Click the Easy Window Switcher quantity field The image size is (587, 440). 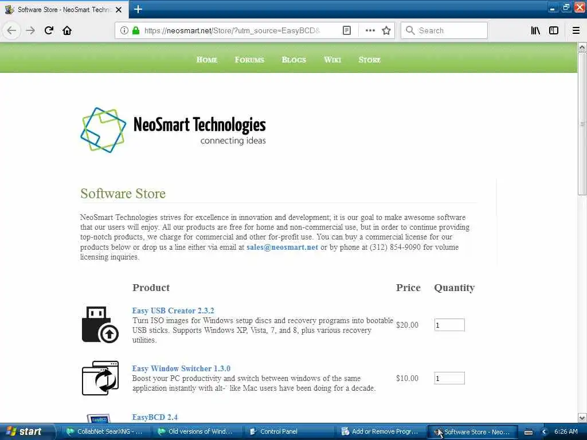pos(449,378)
